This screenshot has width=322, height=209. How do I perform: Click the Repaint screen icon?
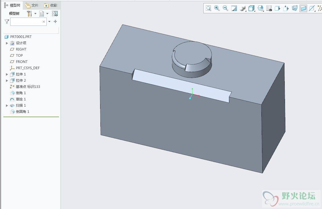tap(234, 9)
